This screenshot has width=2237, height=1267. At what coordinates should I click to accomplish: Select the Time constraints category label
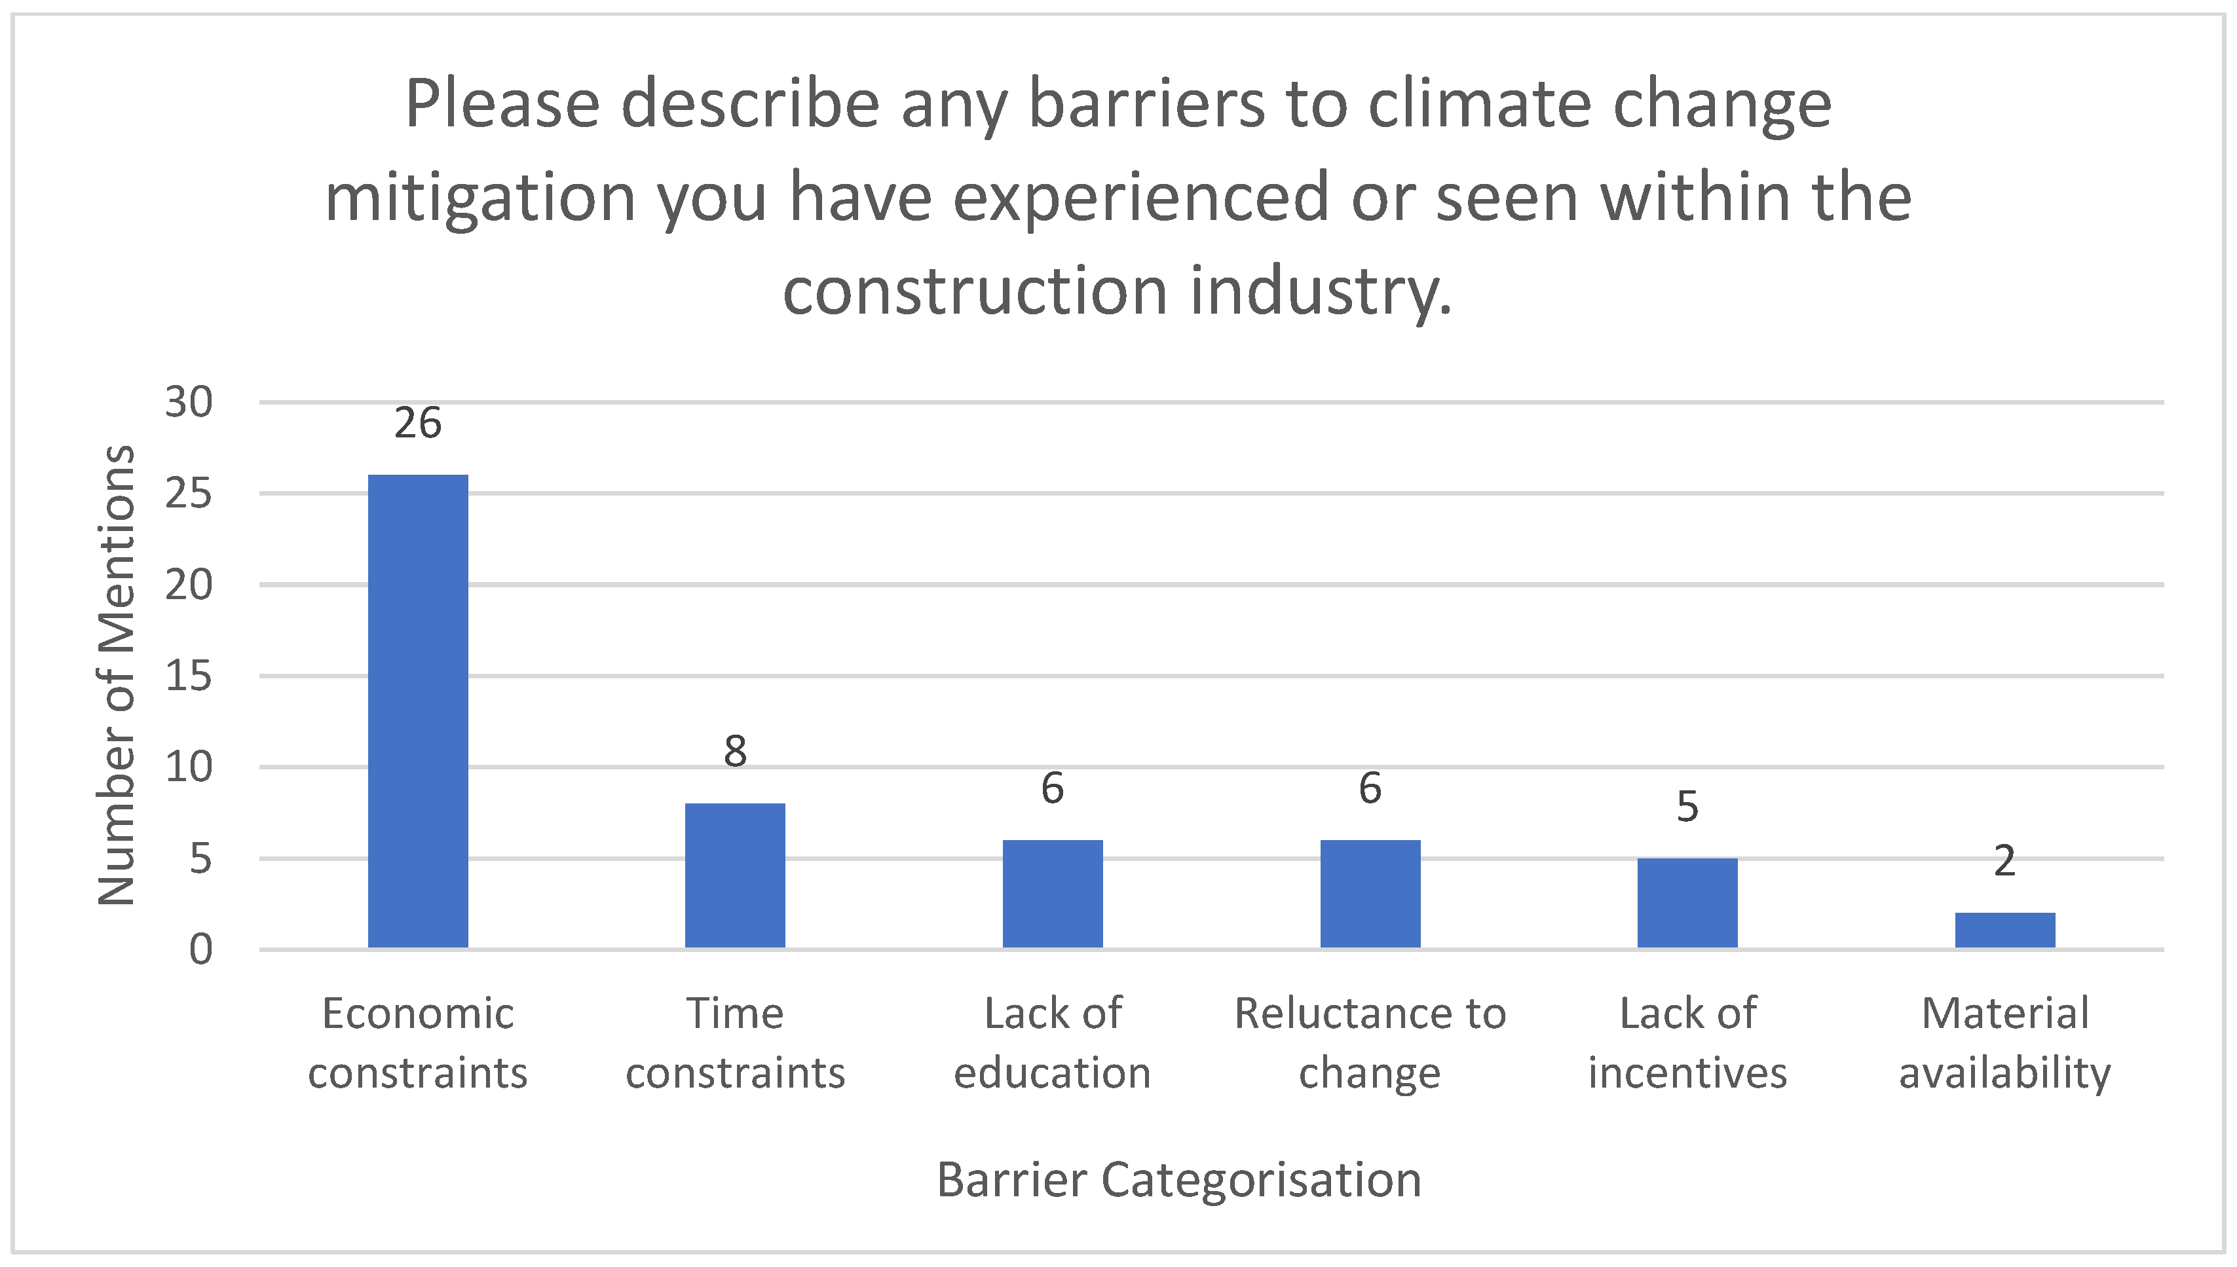tap(735, 1042)
